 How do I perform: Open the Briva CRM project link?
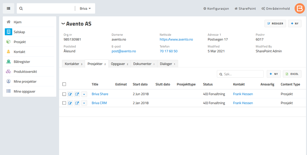(x=99, y=103)
